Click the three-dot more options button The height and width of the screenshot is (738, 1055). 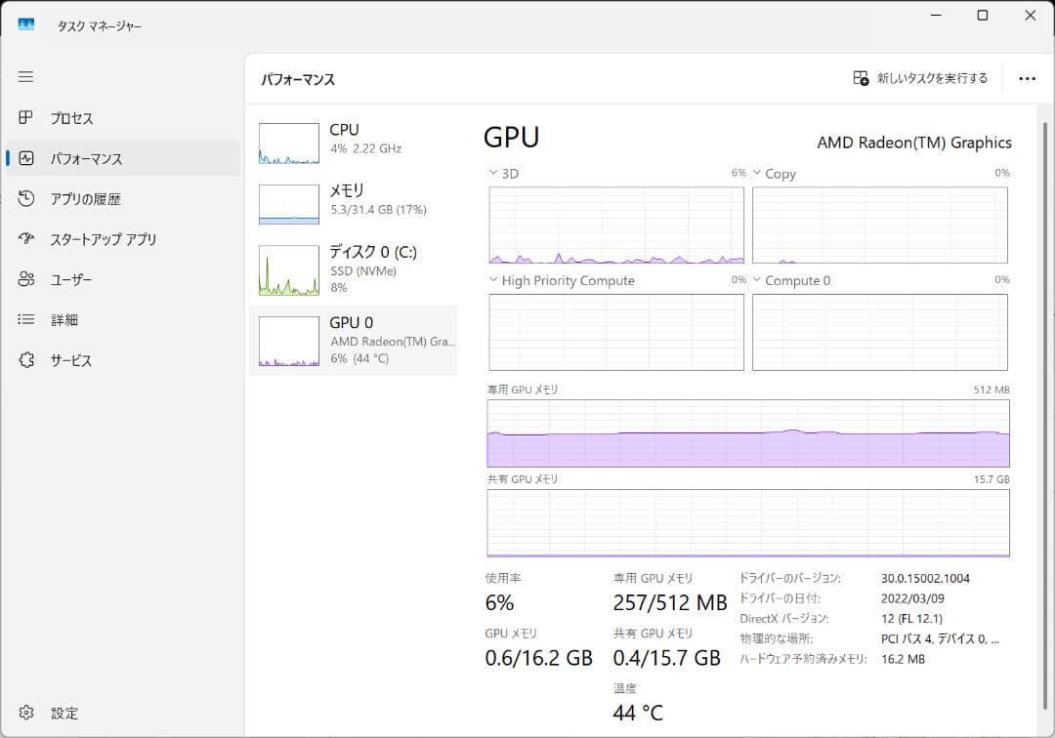(x=1027, y=79)
